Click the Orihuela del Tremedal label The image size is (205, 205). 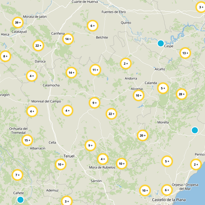click(18, 131)
